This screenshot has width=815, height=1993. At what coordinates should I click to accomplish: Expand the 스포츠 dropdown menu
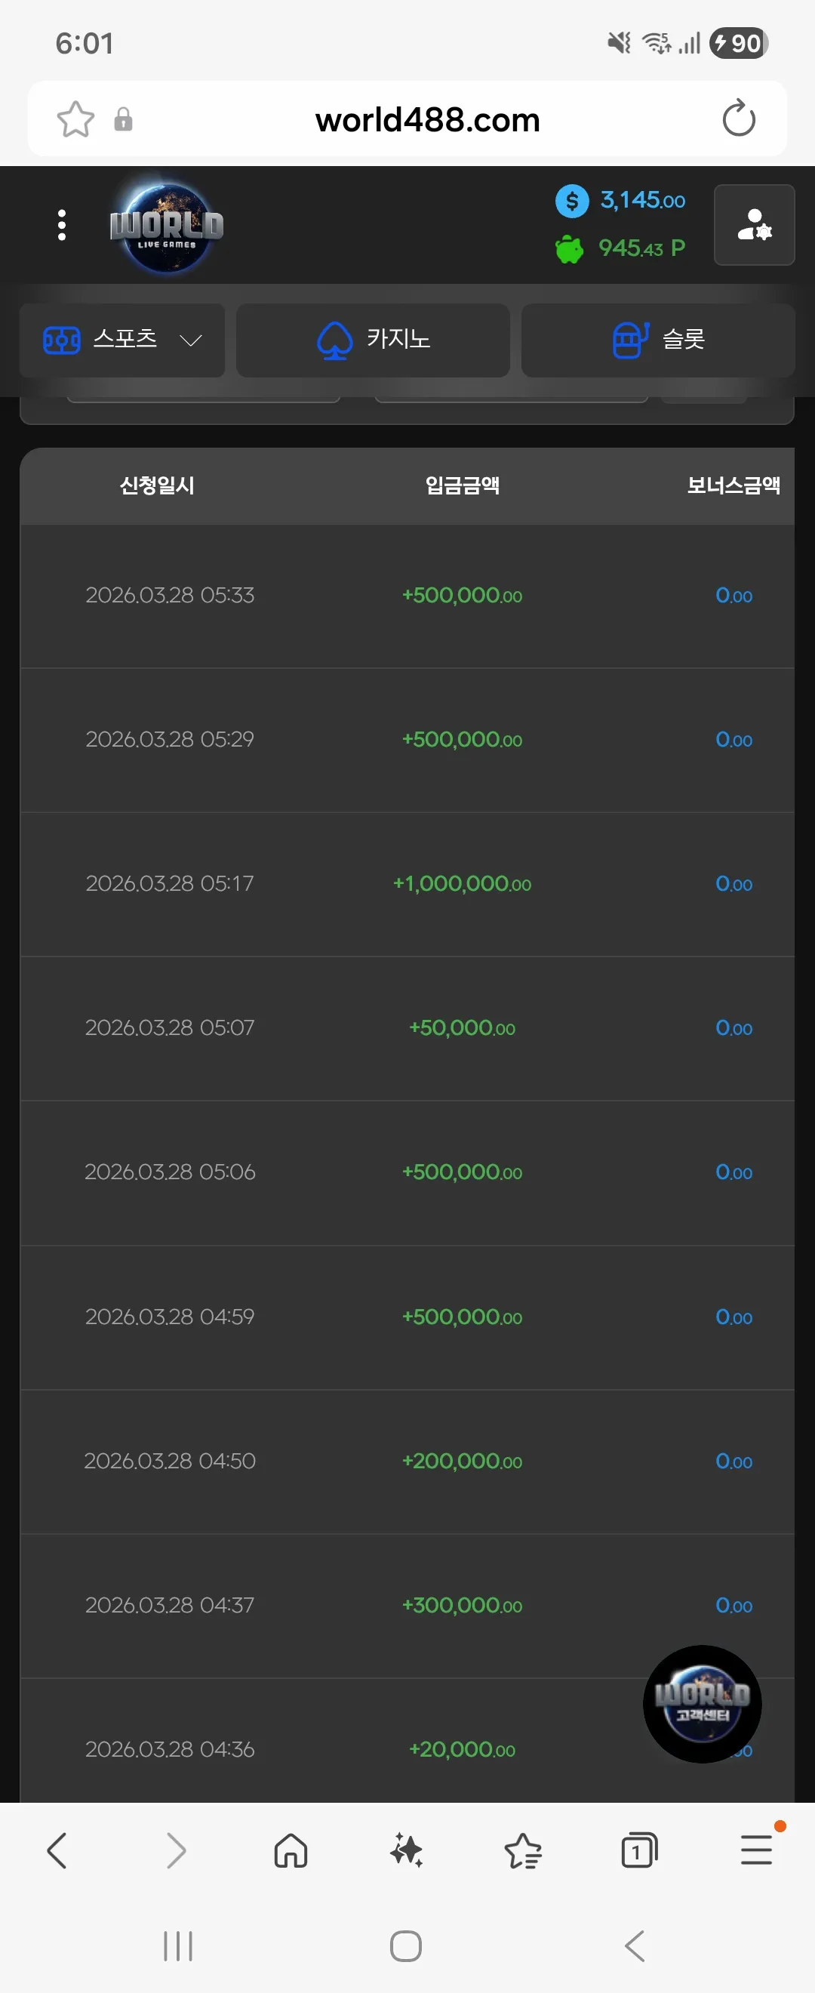[x=122, y=340]
